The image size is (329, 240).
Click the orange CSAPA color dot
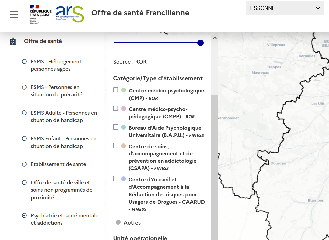click(124, 146)
